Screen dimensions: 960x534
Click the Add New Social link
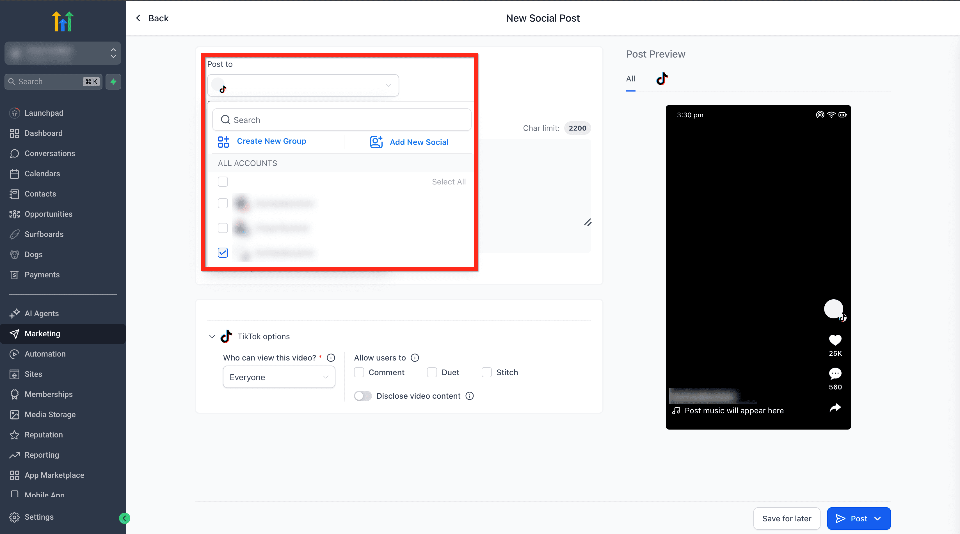click(419, 142)
